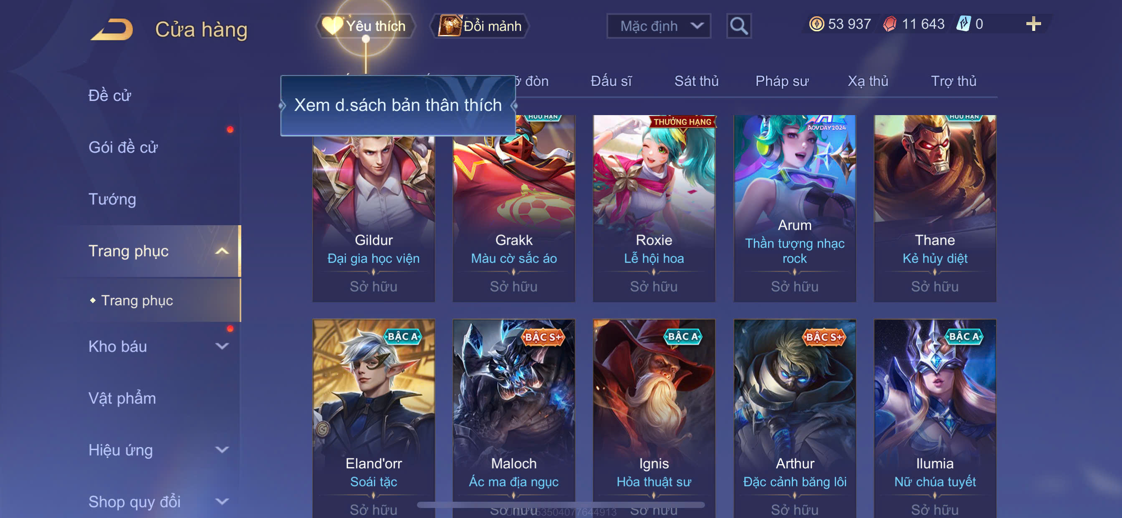
Task: Click the blue voucher currency icon
Action: click(x=963, y=24)
